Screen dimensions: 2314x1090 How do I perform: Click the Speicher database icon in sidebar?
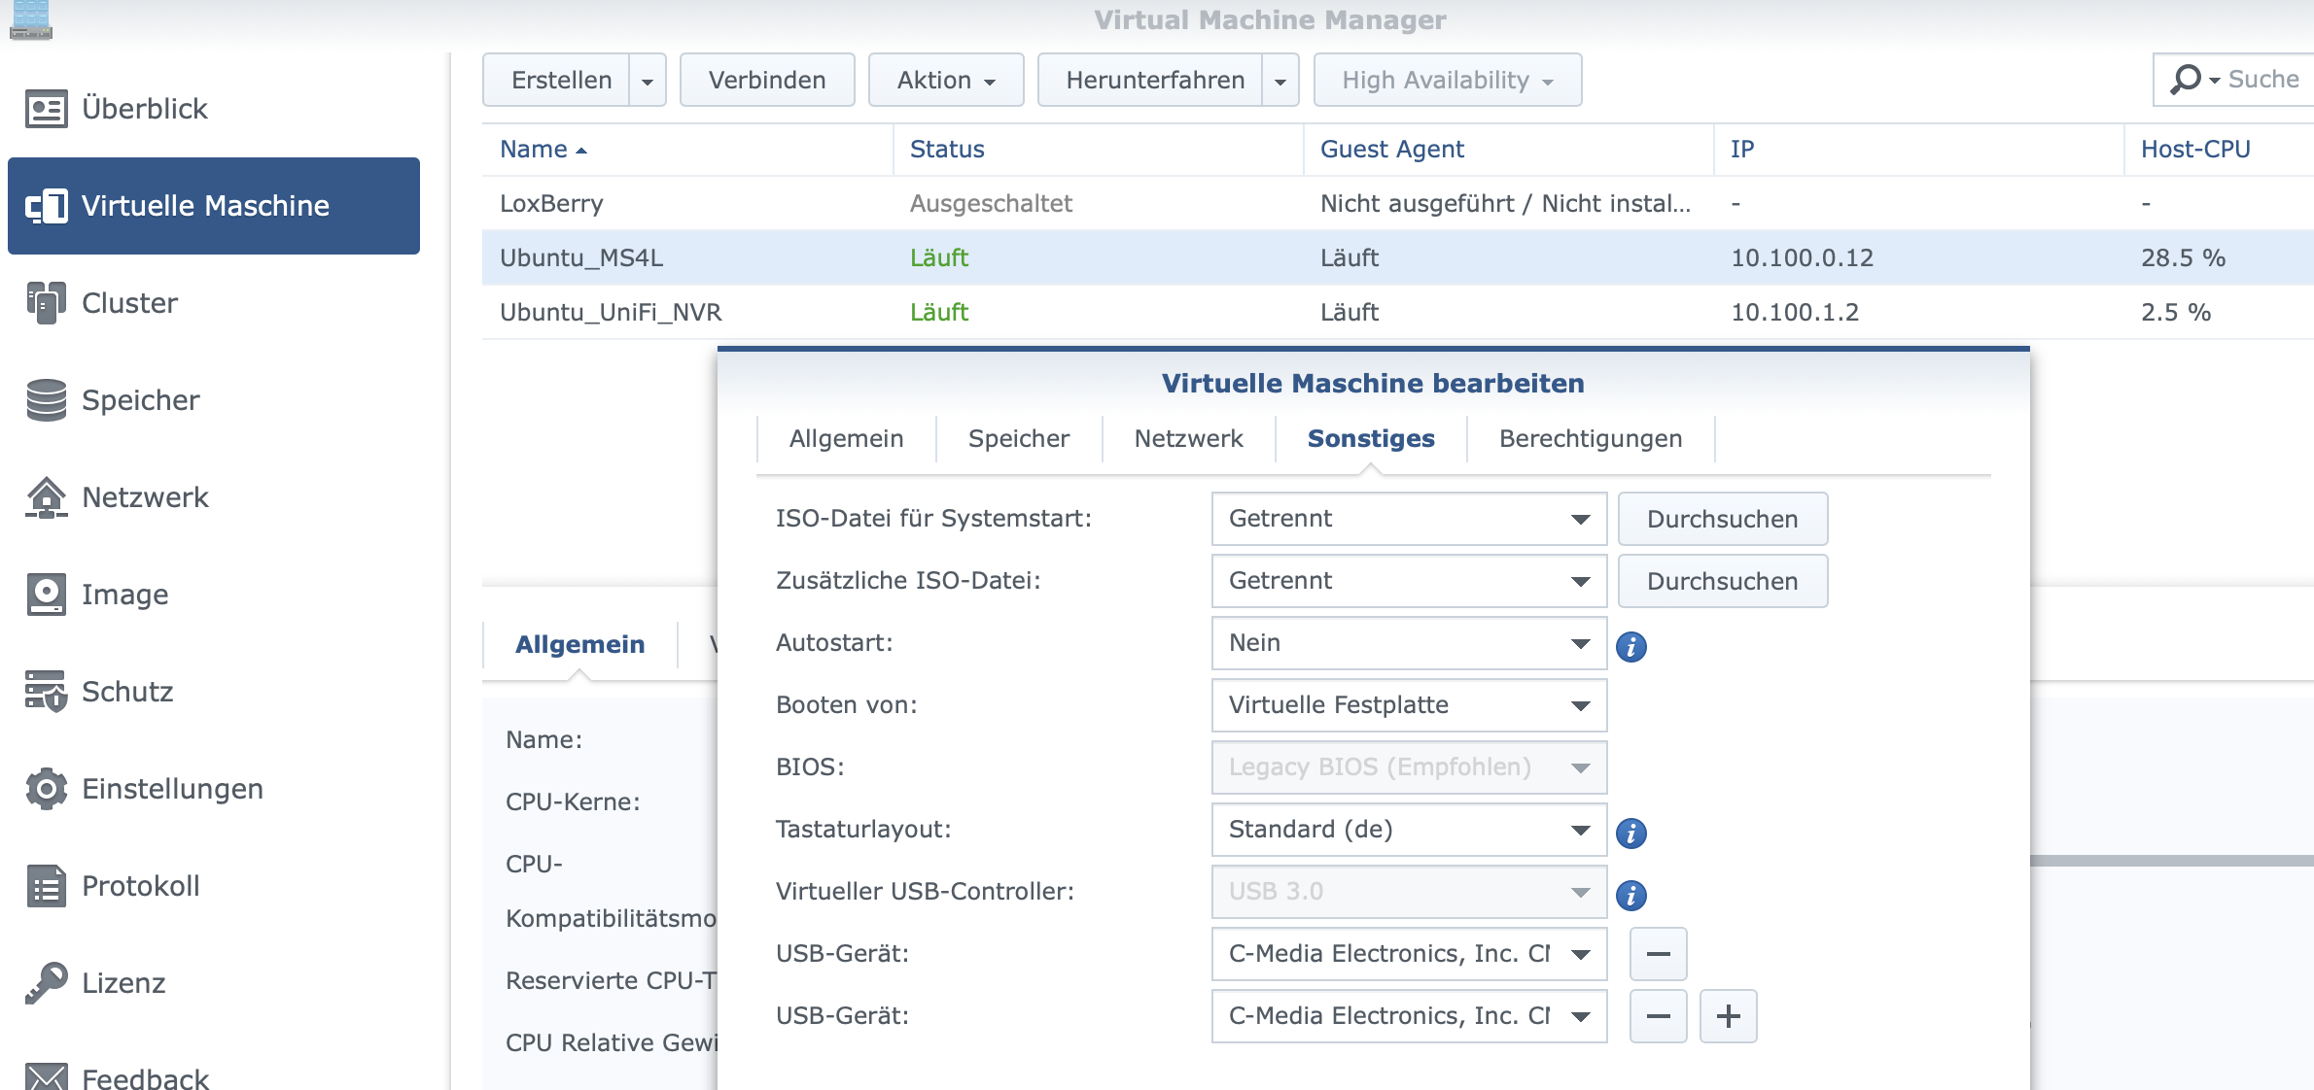click(x=46, y=400)
